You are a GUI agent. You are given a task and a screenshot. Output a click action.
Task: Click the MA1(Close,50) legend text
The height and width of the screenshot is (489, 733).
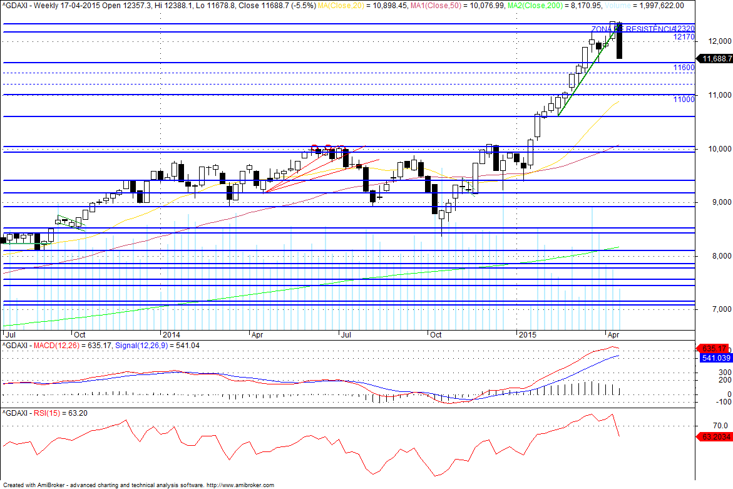tap(436, 6)
